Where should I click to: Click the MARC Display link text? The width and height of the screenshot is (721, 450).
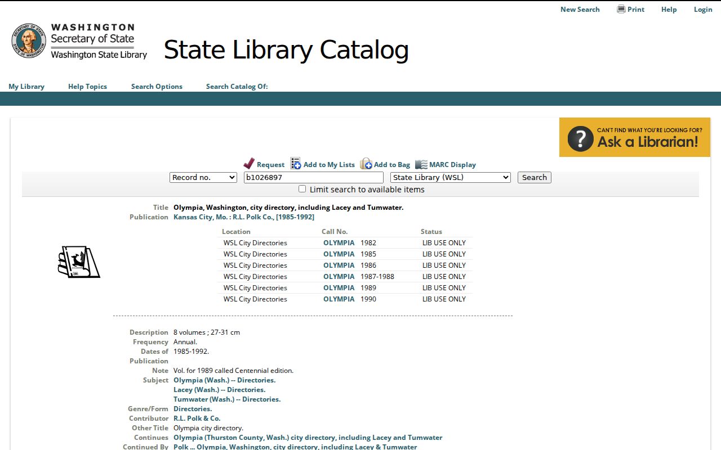point(452,165)
